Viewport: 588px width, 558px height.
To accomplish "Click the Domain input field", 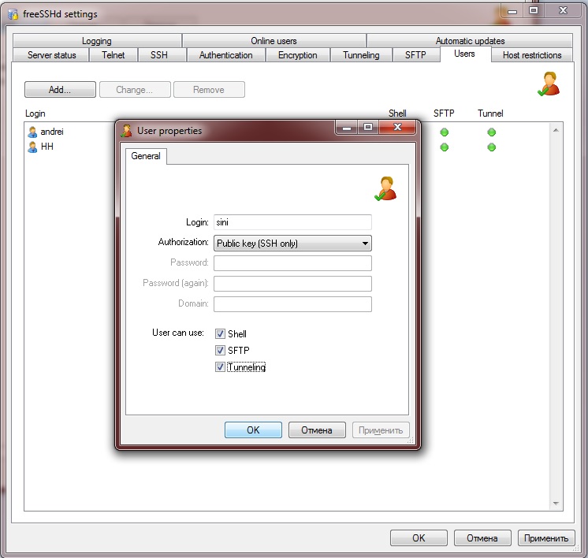I will [x=292, y=303].
